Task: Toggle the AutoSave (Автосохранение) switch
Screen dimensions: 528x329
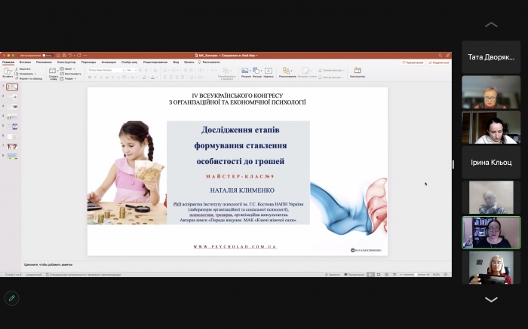Action: [x=47, y=55]
